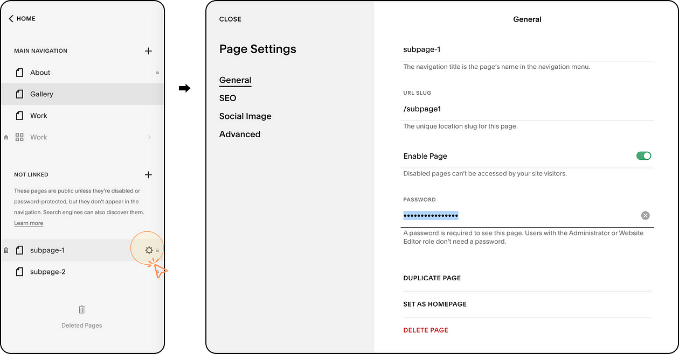Open the General settings tab

pos(235,80)
